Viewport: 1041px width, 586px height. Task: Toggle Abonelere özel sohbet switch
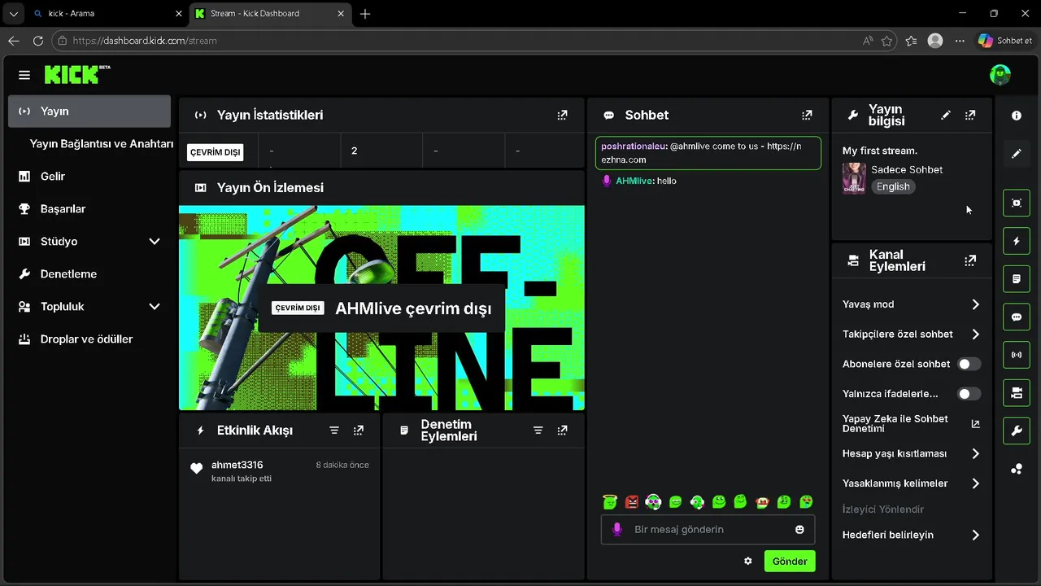click(x=969, y=364)
